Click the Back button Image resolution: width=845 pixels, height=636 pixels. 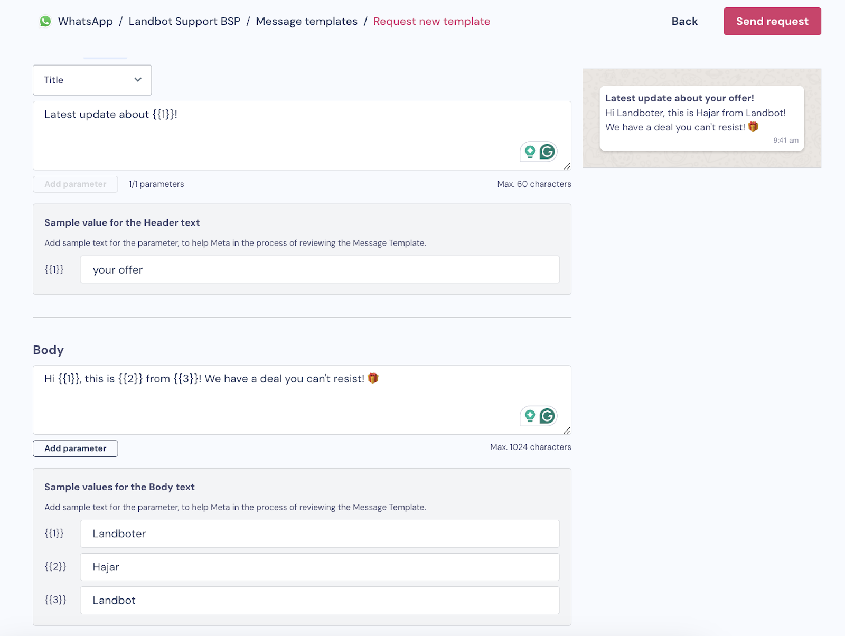tap(684, 21)
